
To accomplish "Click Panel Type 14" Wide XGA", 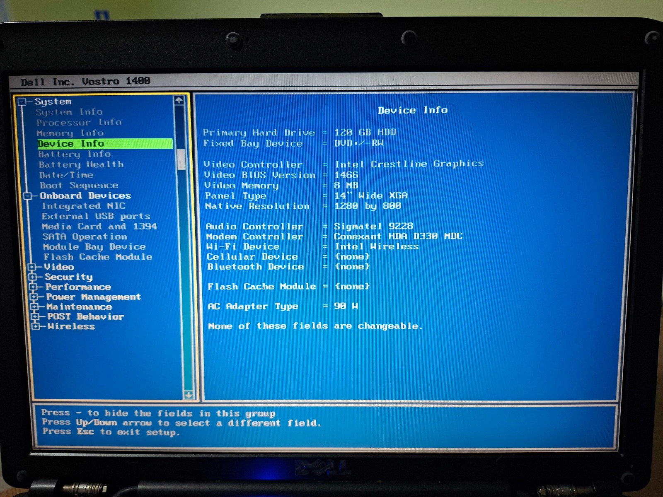I will [371, 195].
